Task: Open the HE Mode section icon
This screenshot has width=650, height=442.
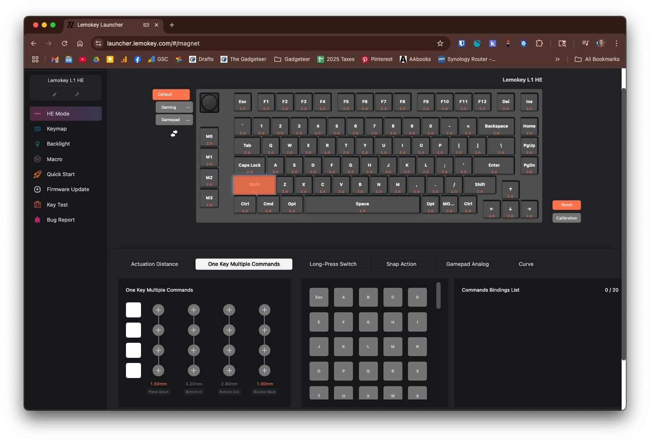Action: point(37,114)
